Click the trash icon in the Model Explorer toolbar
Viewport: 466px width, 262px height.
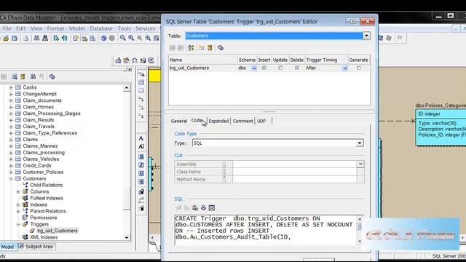click(x=23, y=76)
